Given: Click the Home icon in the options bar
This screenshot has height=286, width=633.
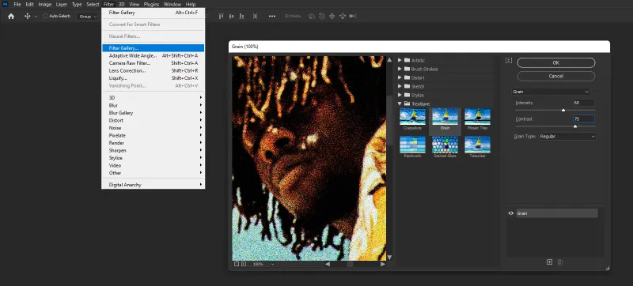Looking at the screenshot, I should pyautogui.click(x=11, y=16).
